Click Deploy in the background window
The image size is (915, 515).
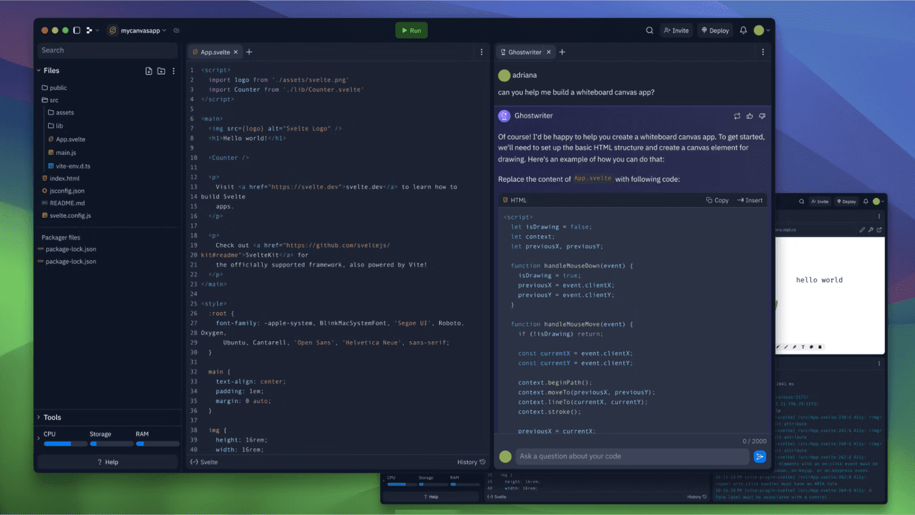846,202
